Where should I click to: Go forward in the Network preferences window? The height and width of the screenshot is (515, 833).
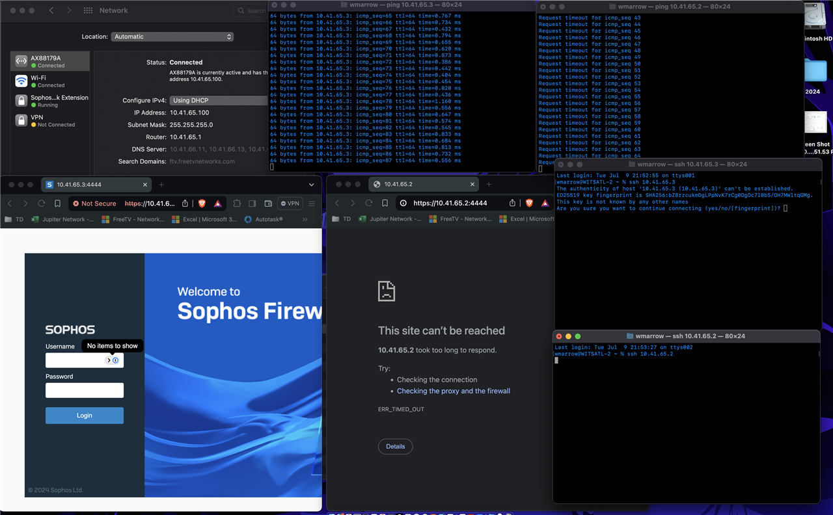[x=68, y=10]
